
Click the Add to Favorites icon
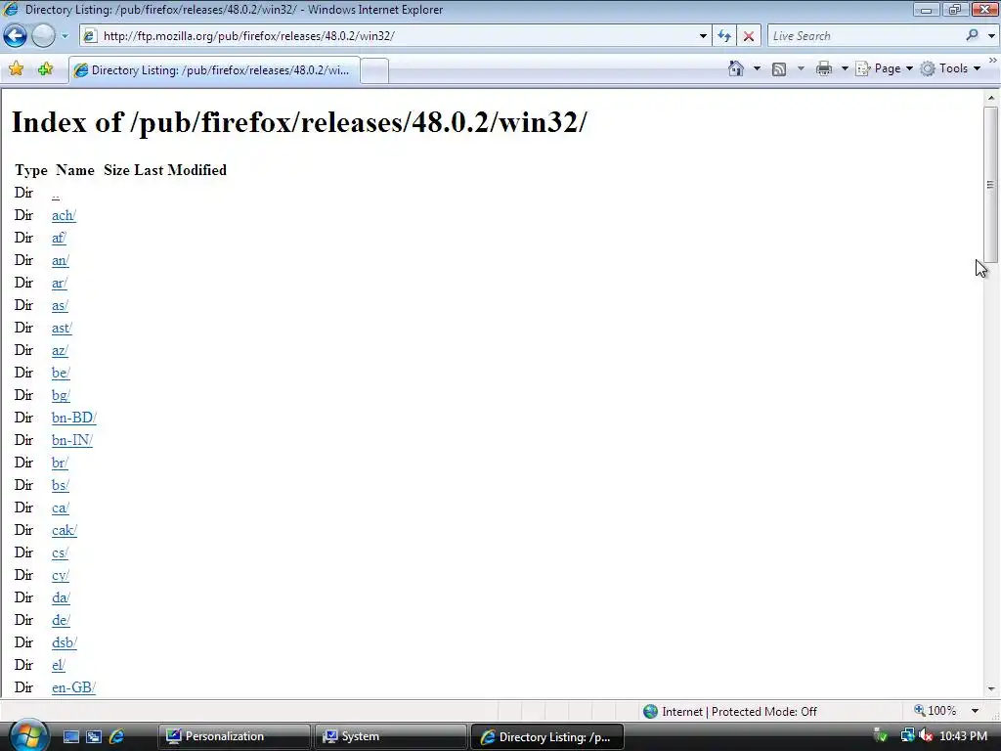tap(45, 69)
